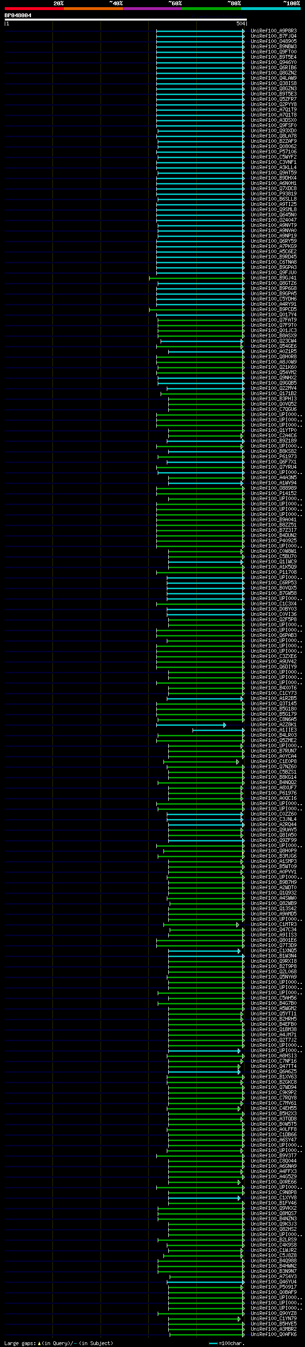Click hit name UniRef100_O24047
The height and width of the screenshot is (1347, 305).
tap(273, 220)
